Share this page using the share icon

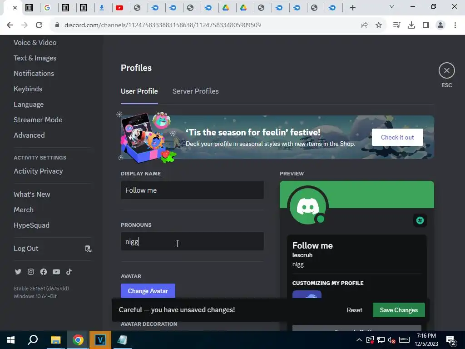(364, 25)
